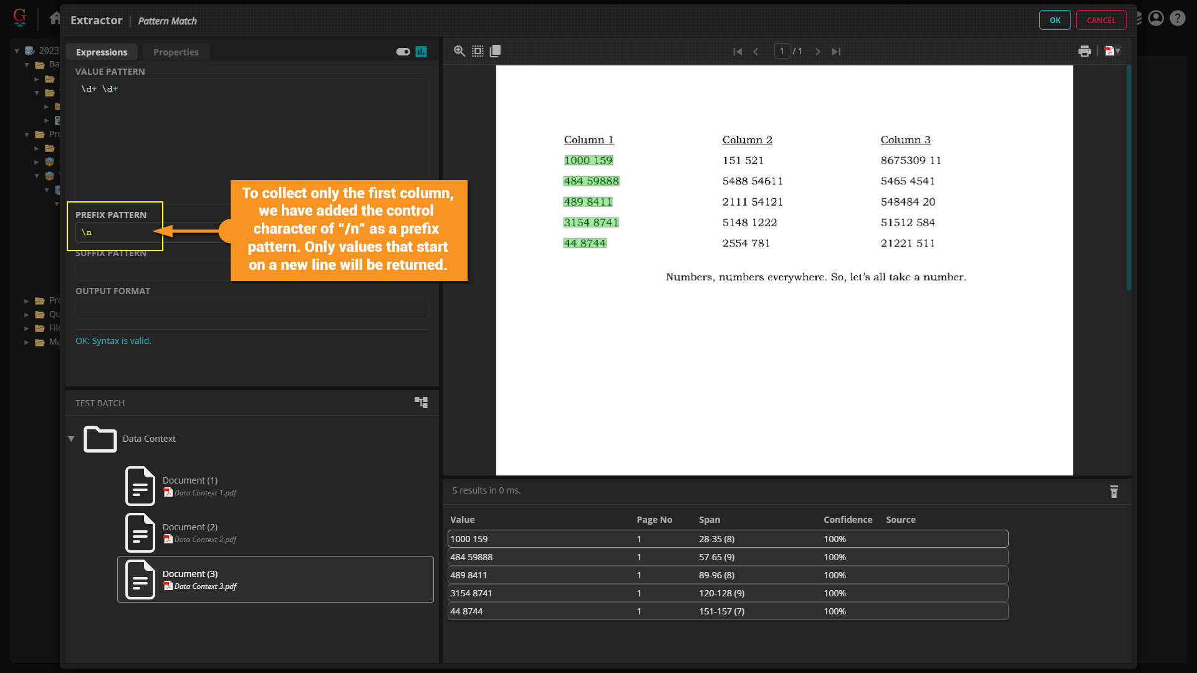Go to the last page of document
Screen dimensions: 1197x673
click(836, 52)
